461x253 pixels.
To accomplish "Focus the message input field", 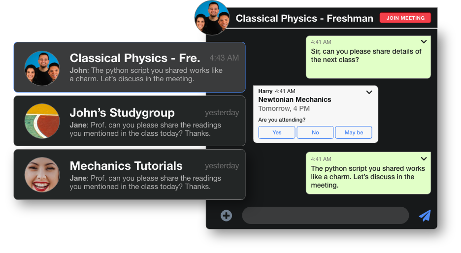I will (326, 216).
